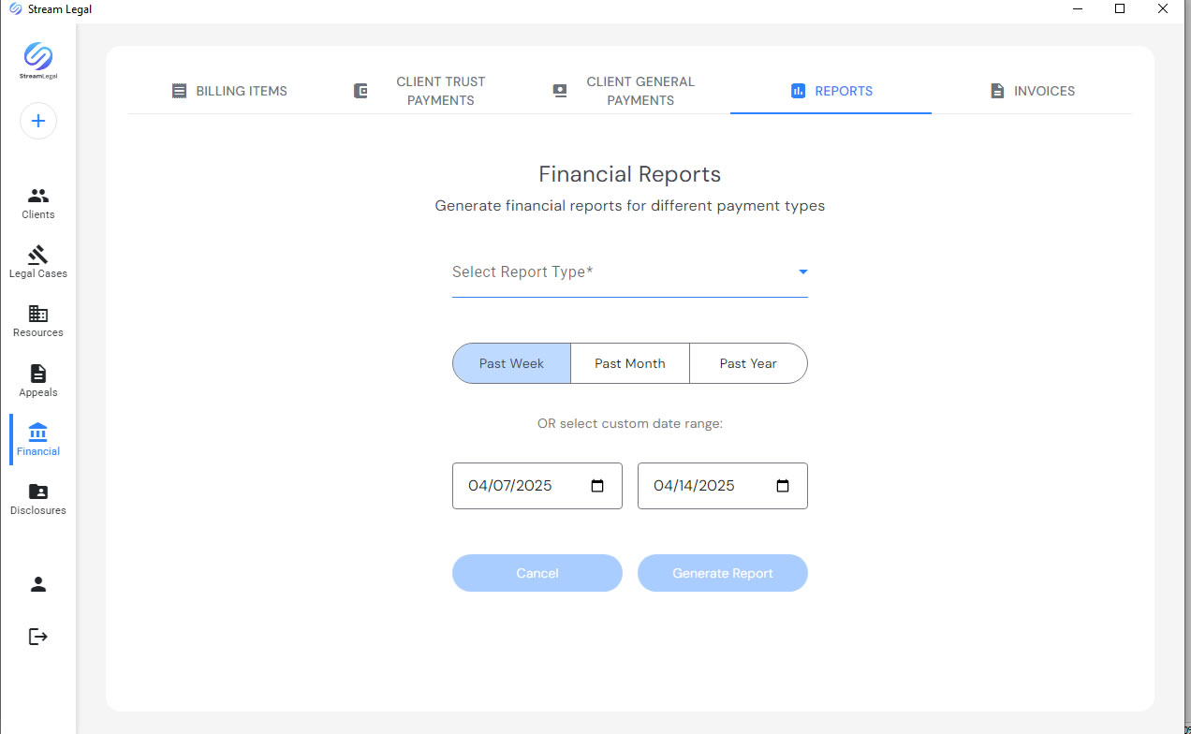The image size is (1191, 734).
Task: Switch to Client General Payments tab
Action: point(630,91)
